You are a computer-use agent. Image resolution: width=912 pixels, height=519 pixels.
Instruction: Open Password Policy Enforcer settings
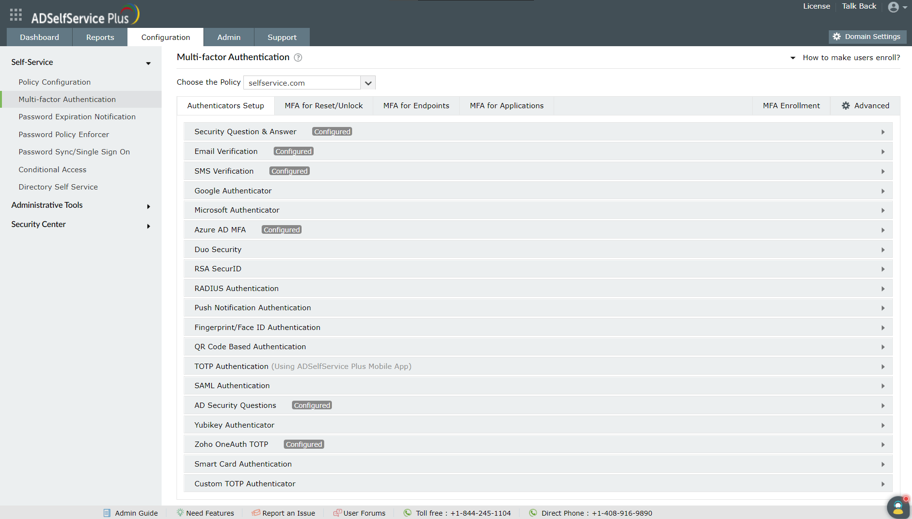(63, 135)
